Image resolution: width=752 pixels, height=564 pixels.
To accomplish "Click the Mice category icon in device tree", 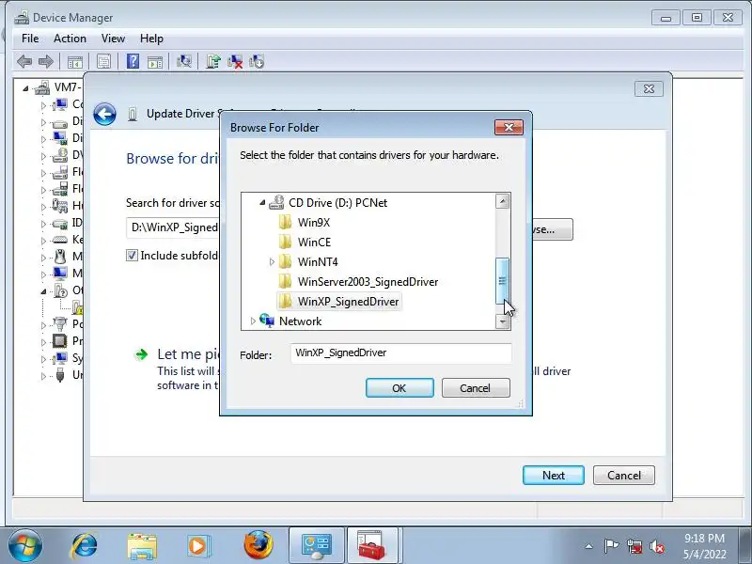I will pyautogui.click(x=60, y=257).
